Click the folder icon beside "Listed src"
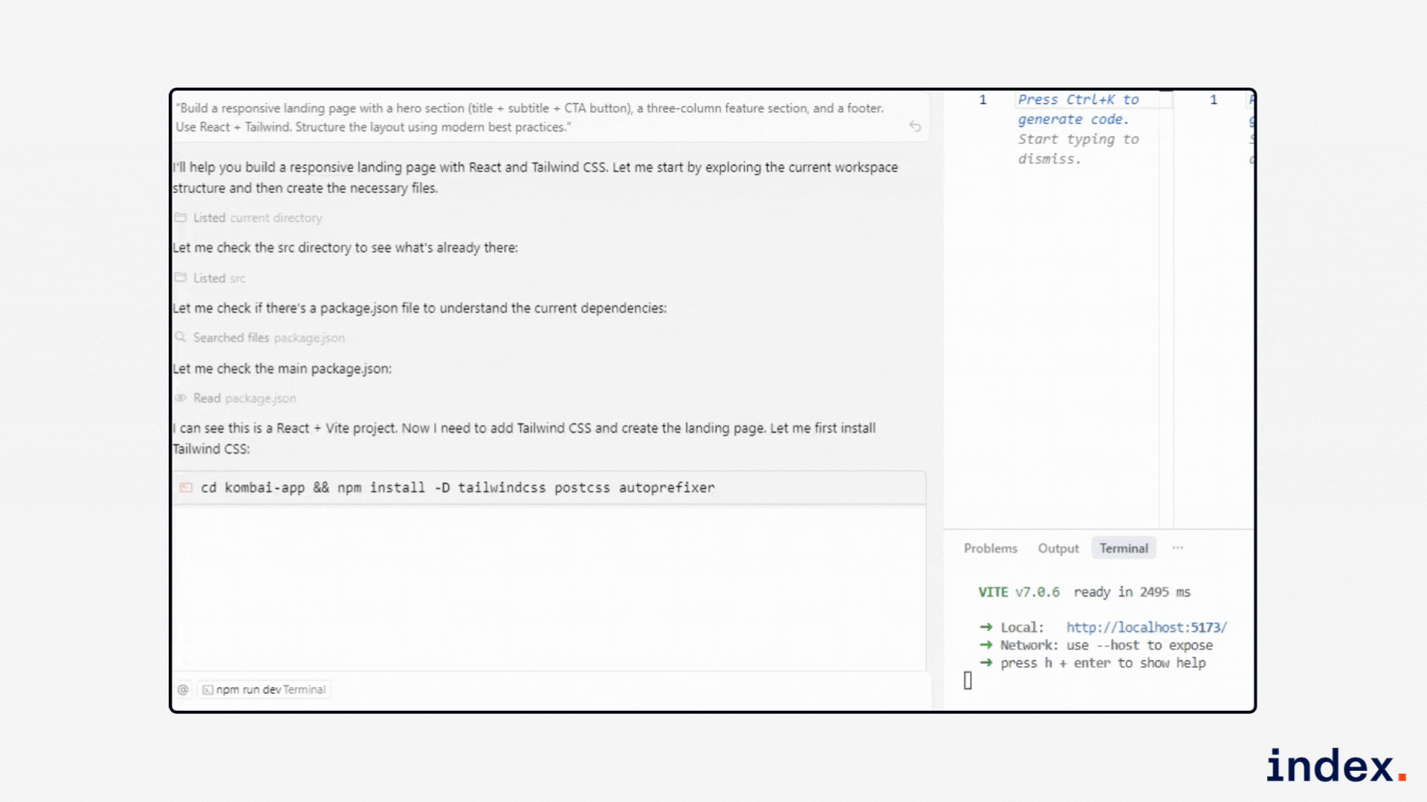The height and width of the screenshot is (802, 1427). (181, 278)
